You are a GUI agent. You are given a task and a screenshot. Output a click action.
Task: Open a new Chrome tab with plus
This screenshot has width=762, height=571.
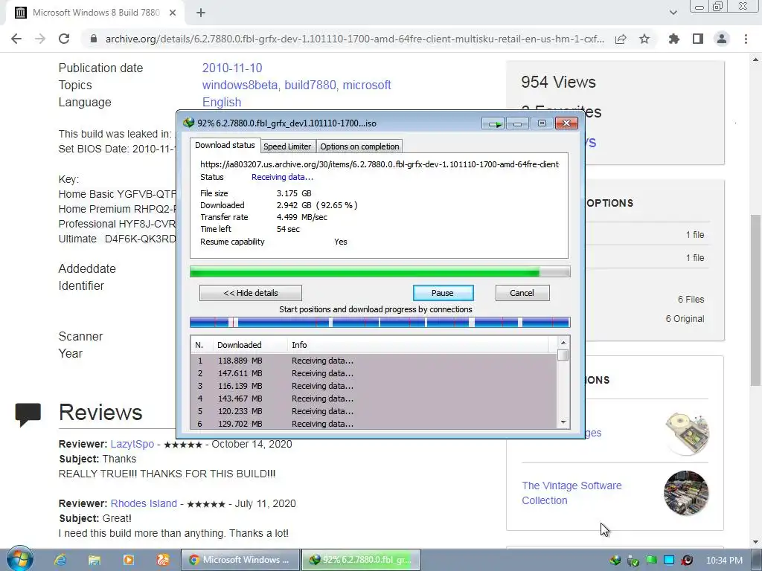[201, 13]
